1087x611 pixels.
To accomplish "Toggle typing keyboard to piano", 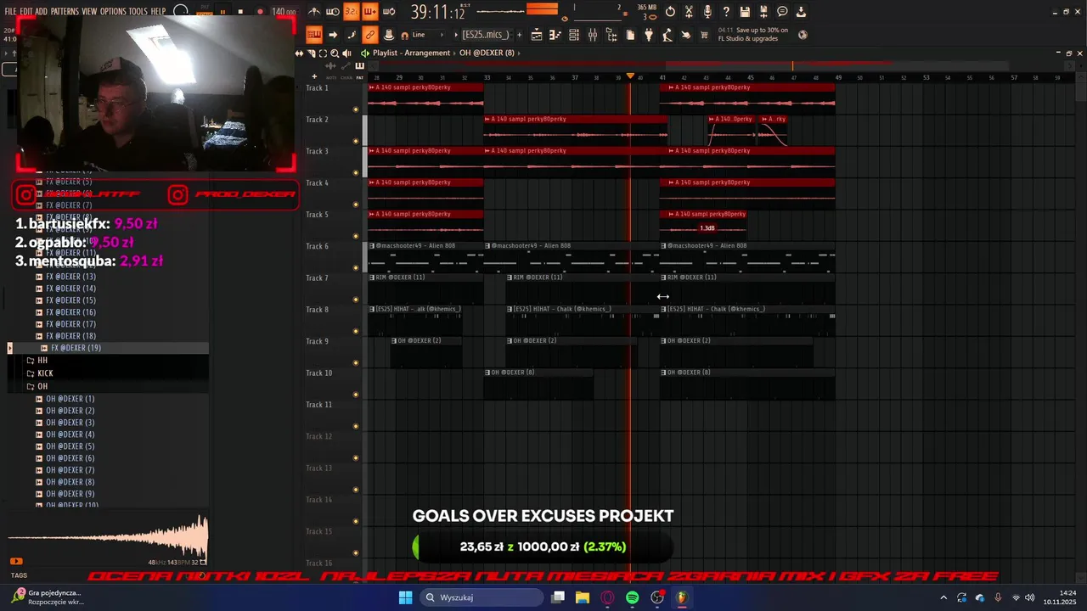I will pyautogui.click(x=314, y=35).
